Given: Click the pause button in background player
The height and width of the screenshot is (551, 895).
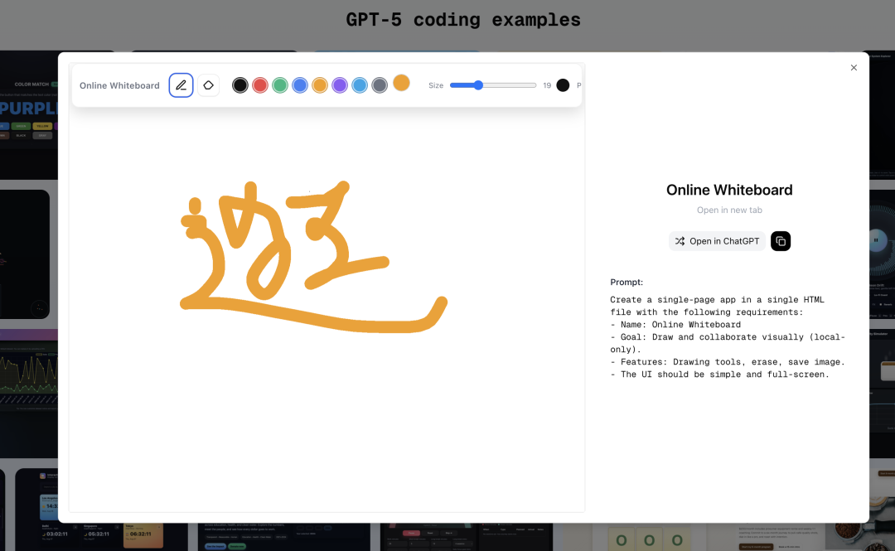Looking at the screenshot, I should [876, 240].
